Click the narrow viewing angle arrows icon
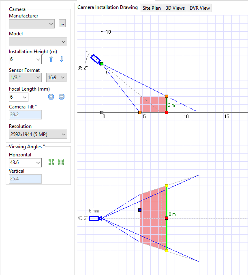The height and width of the screenshot is (275, 248). (x=61, y=162)
